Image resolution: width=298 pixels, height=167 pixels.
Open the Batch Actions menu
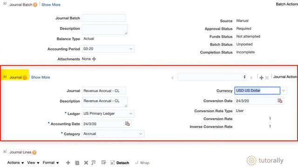[287, 4]
